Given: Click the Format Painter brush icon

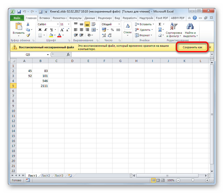Looking at the screenshot, I should [x=28, y=35].
